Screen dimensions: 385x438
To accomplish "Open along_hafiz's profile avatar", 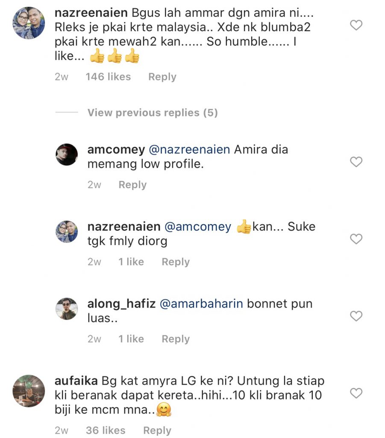I will 67,308.
